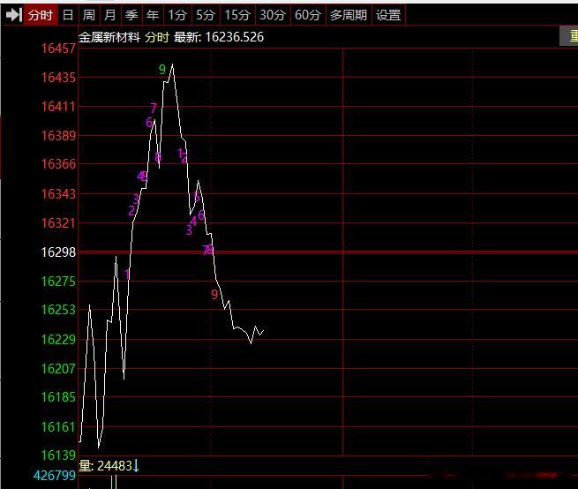Click the partially visible 重 button at right
The width and height of the screenshot is (578, 489).
coord(569,36)
